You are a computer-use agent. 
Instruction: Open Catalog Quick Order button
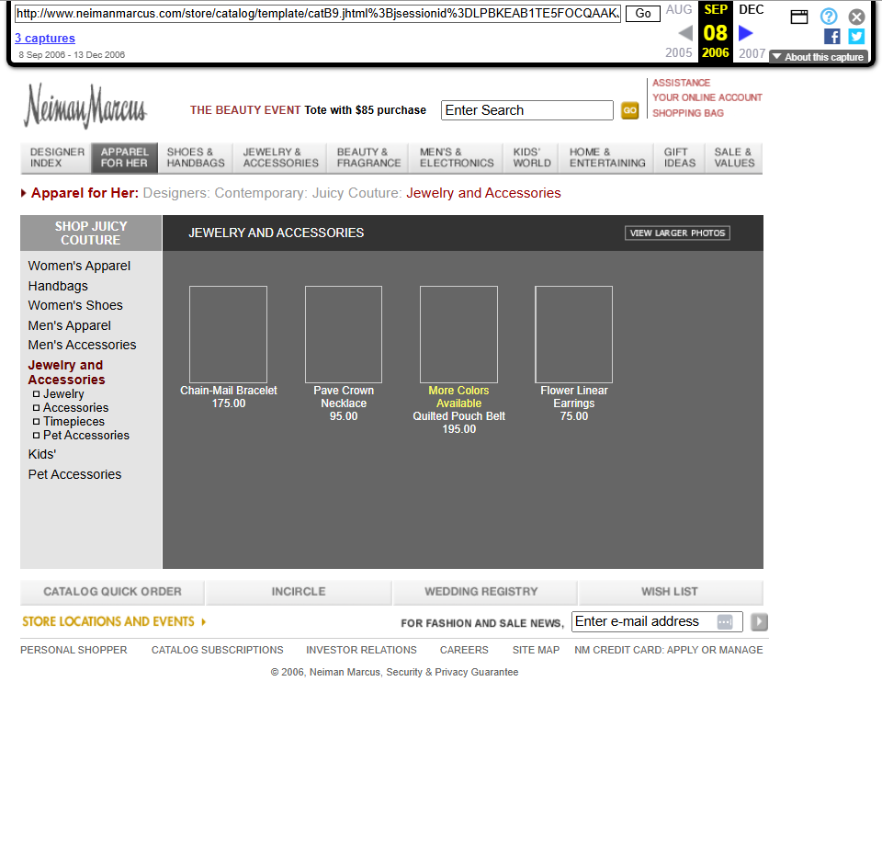112,592
